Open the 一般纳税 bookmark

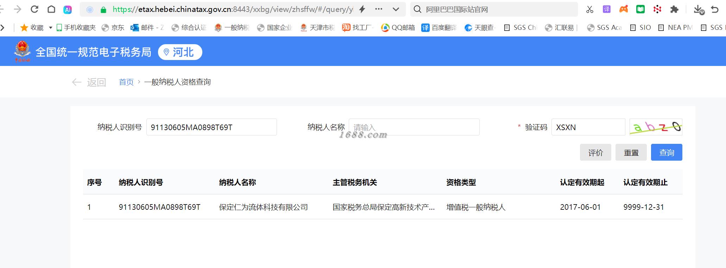[232, 27]
